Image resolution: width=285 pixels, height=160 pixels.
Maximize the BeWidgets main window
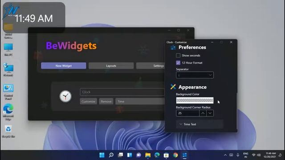(x=179, y=30)
